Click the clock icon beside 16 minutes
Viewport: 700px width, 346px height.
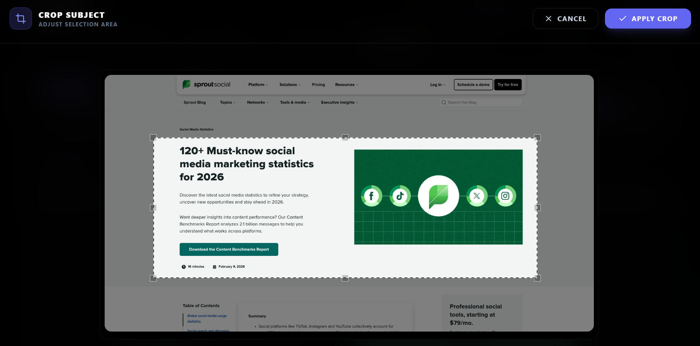click(183, 267)
